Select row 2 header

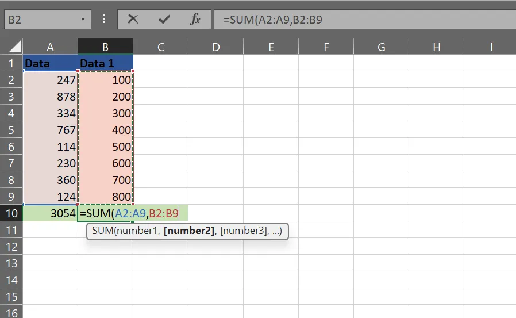(x=11, y=80)
